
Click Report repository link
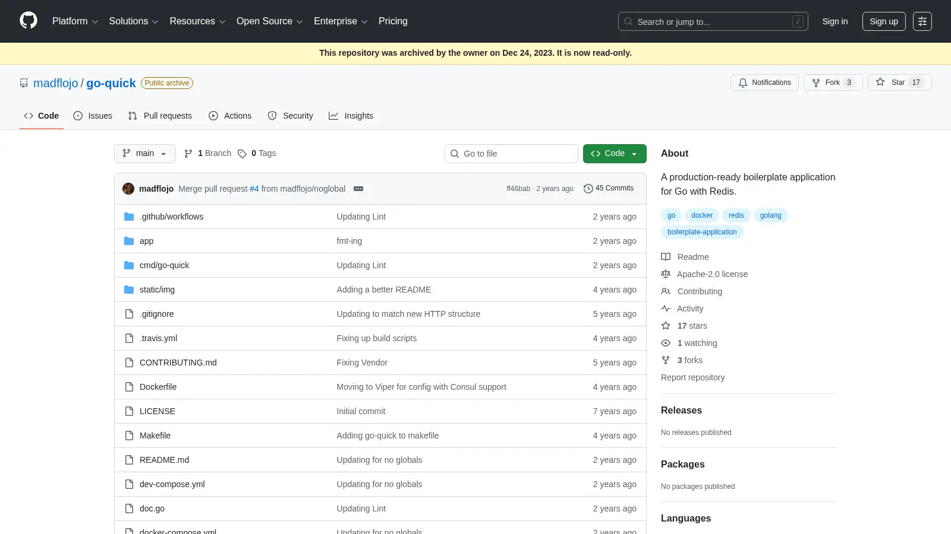[692, 377]
